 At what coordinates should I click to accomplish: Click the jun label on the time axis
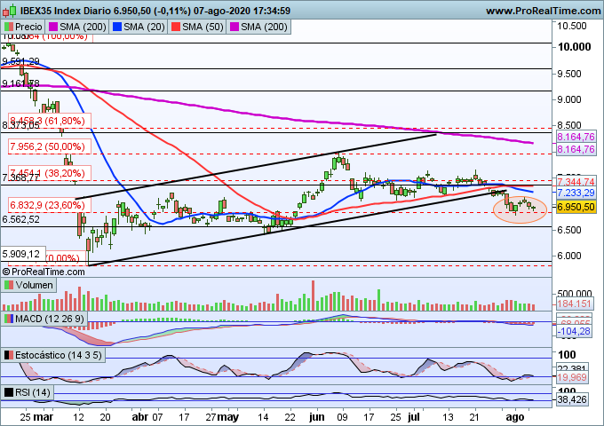pyautogui.click(x=316, y=415)
